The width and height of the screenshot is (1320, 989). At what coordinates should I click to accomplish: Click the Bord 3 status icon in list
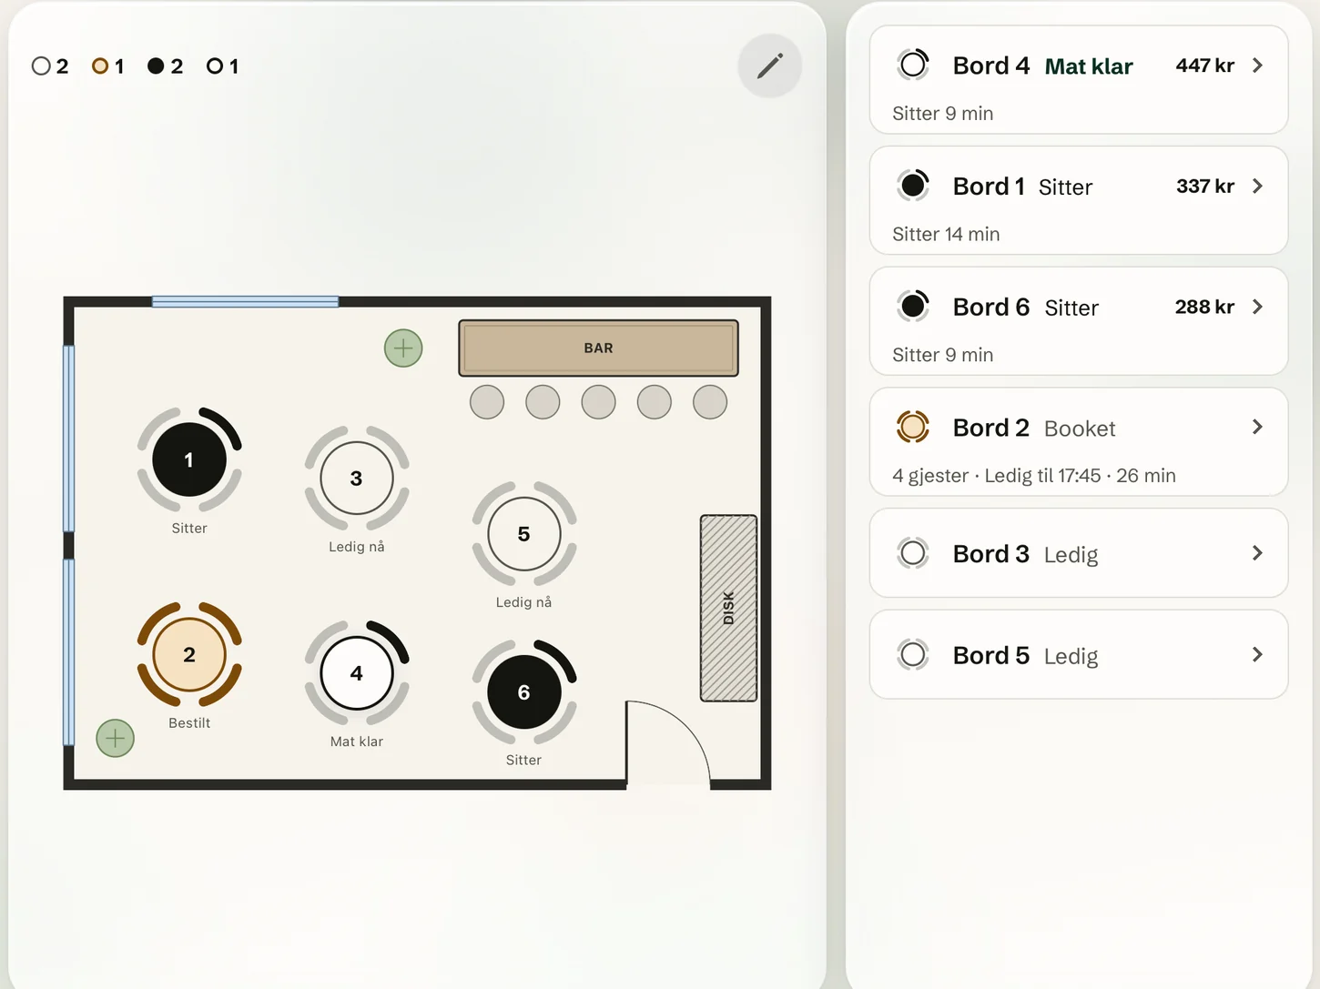[x=913, y=553]
